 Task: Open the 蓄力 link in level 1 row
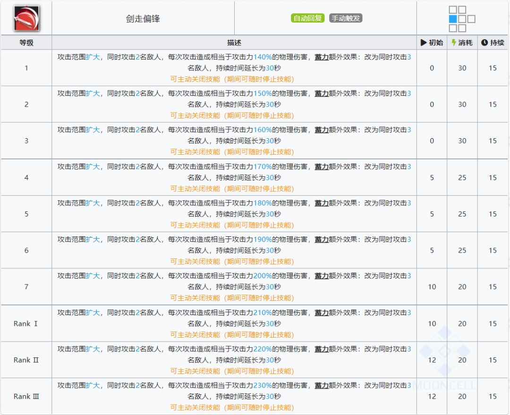tap(322, 57)
